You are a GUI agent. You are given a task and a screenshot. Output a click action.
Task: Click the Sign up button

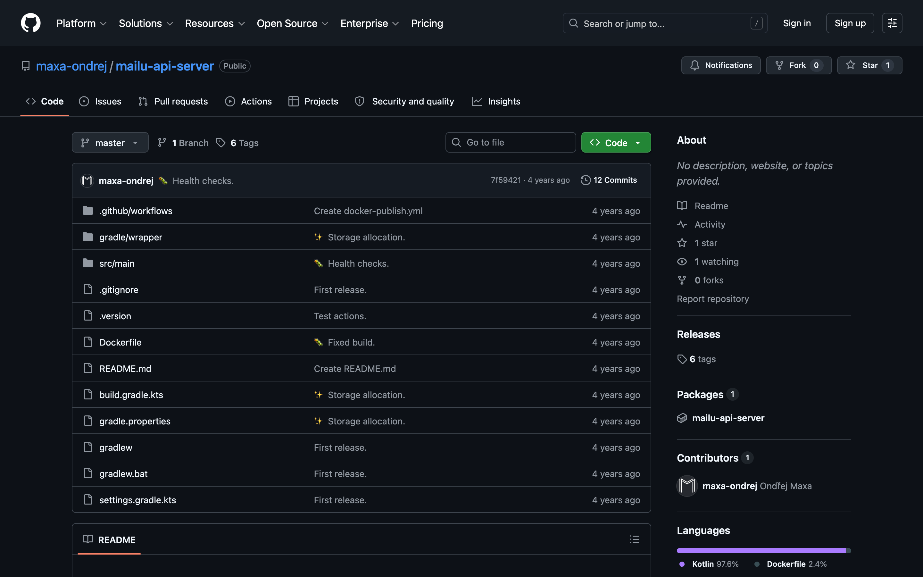[850, 23]
